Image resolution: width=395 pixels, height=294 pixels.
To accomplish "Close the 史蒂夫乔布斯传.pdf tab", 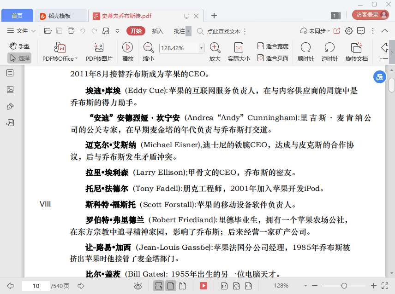I will pos(196,16).
